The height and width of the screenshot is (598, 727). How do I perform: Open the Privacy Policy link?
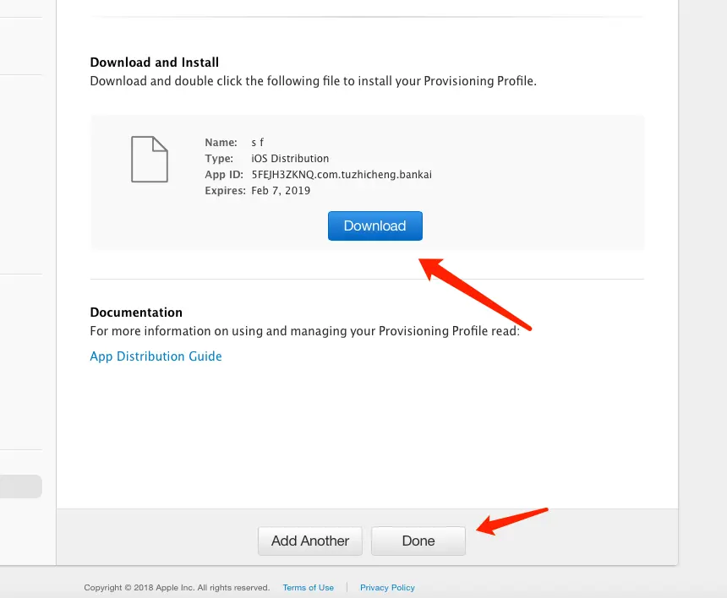[388, 587]
